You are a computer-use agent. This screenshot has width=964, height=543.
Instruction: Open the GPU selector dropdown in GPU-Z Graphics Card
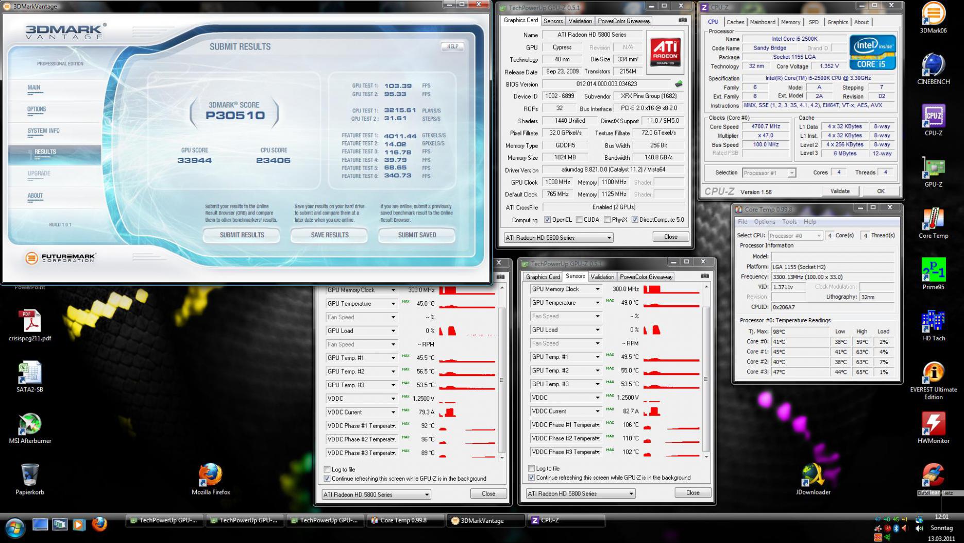pos(559,238)
